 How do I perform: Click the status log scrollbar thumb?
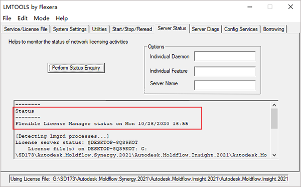pos(274,118)
